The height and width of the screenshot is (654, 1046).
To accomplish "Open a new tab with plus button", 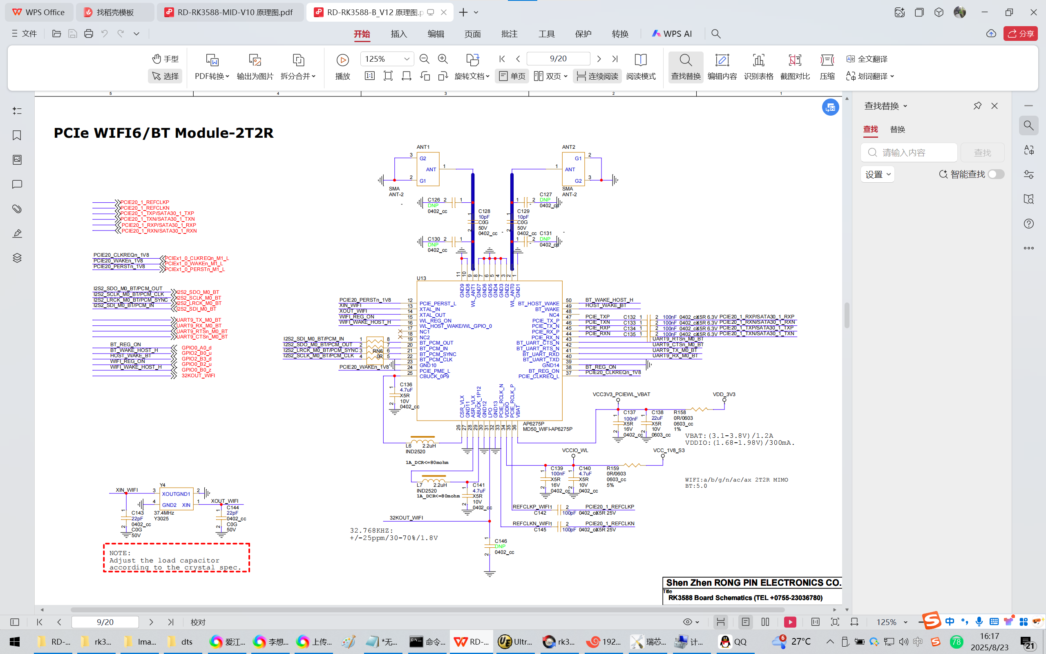I will click(x=463, y=12).
